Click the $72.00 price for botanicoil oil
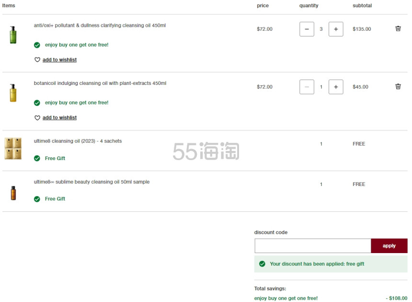The image size is (412, 302). click(x=264, y=87)
